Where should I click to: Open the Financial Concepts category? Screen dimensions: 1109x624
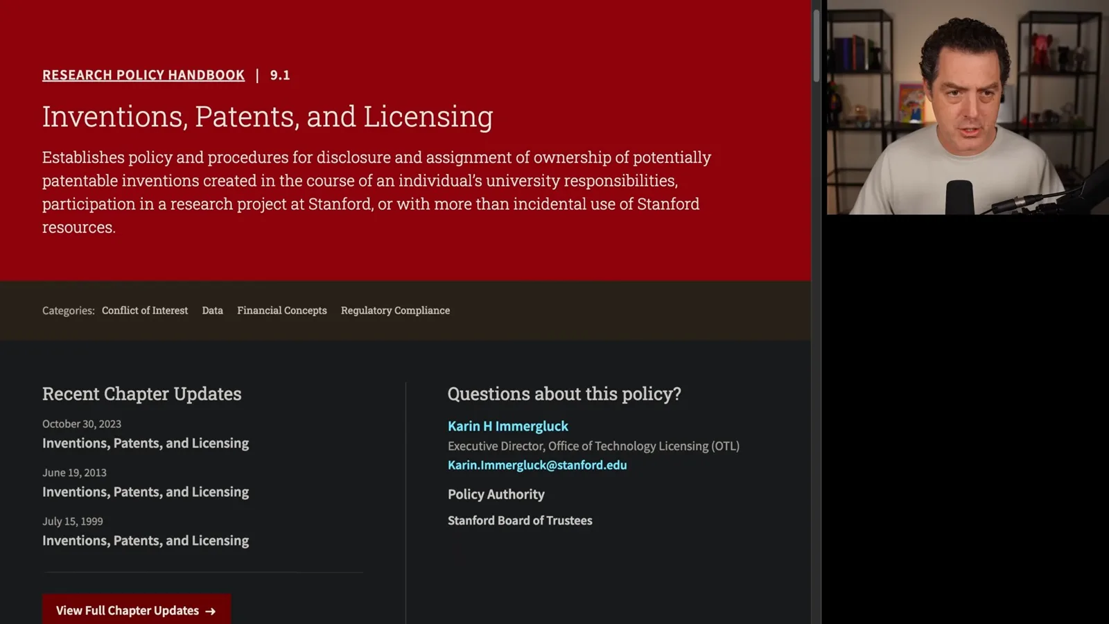tap(282, 311)
